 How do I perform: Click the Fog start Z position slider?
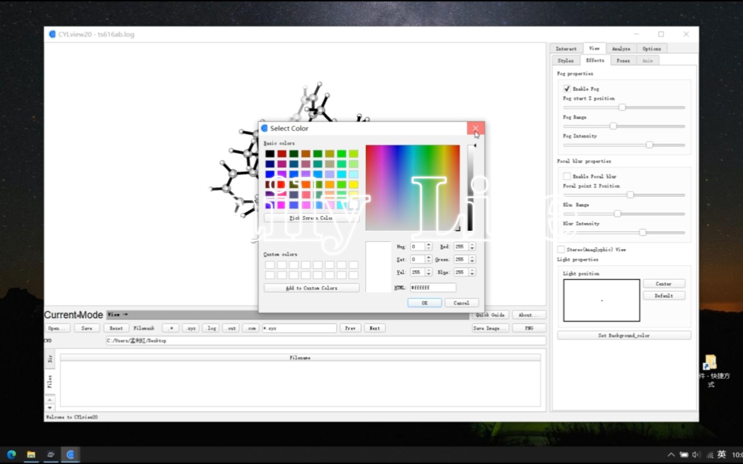pos(624,107)
